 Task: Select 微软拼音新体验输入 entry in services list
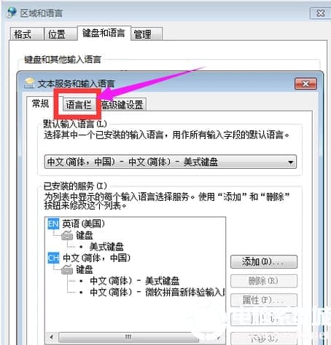(x=157, y=292)
